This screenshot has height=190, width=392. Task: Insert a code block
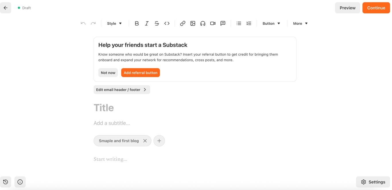(x=167, y=23)
